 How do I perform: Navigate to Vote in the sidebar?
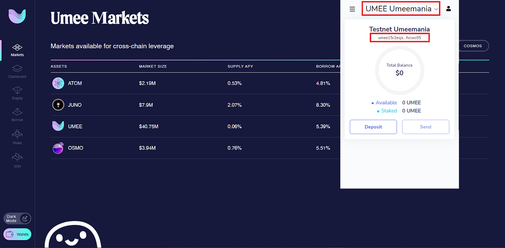coord(17,161)
